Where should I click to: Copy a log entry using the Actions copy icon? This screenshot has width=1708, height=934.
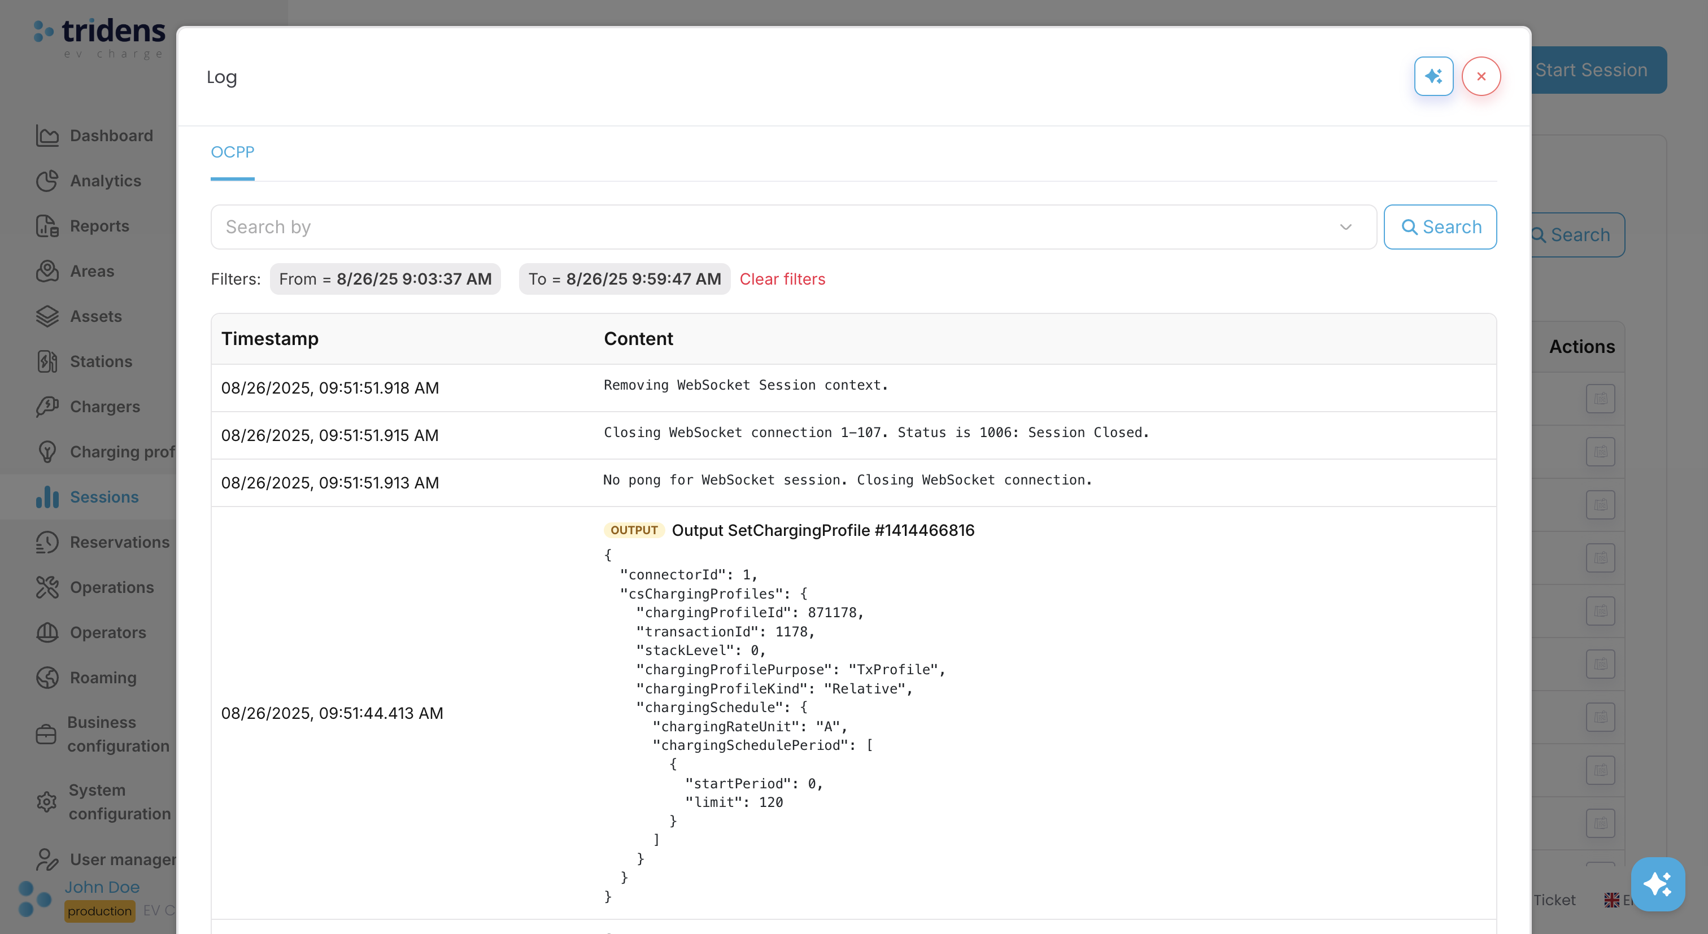tap(1600, 398)
